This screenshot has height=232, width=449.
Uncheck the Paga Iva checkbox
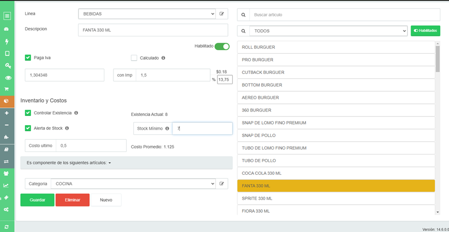pos(28,58)
